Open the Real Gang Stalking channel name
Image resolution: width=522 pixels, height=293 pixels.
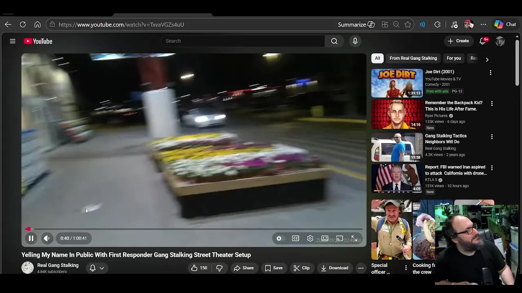pyautogui.click(x=58, y=265)
